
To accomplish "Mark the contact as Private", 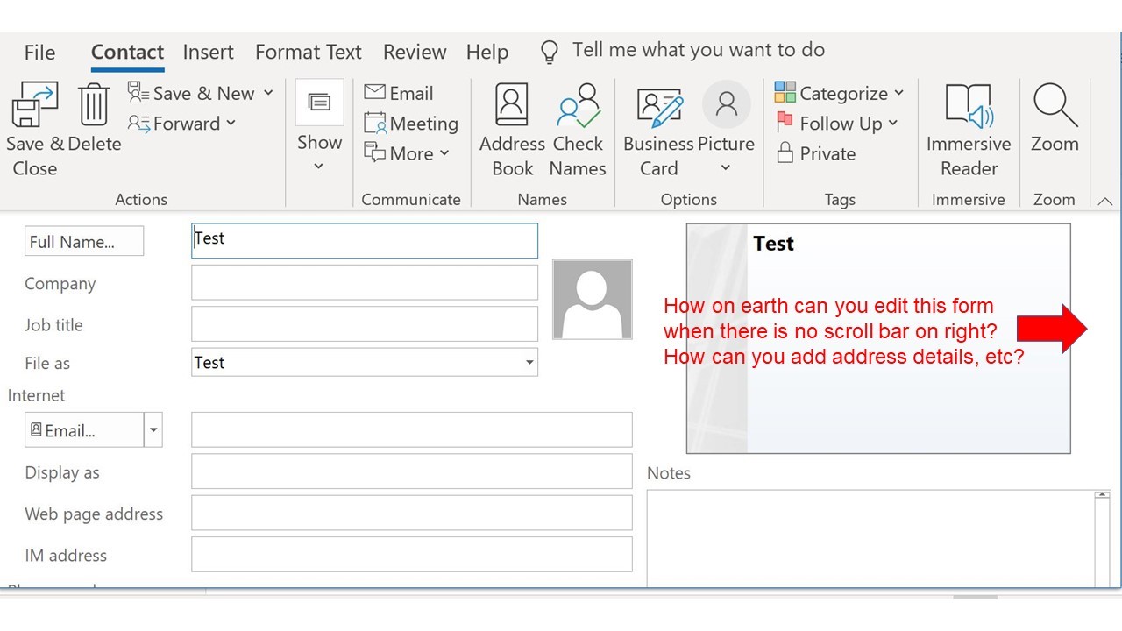I will (x=816, y=153).
